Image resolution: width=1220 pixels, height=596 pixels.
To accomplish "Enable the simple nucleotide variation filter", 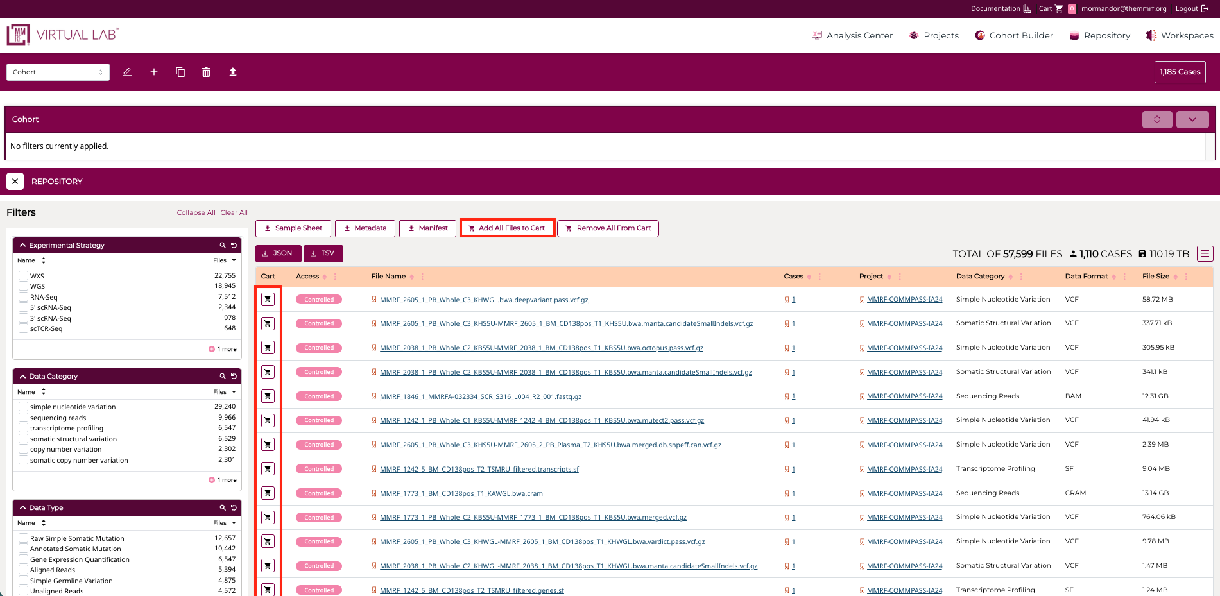I will tap(23, 406).
